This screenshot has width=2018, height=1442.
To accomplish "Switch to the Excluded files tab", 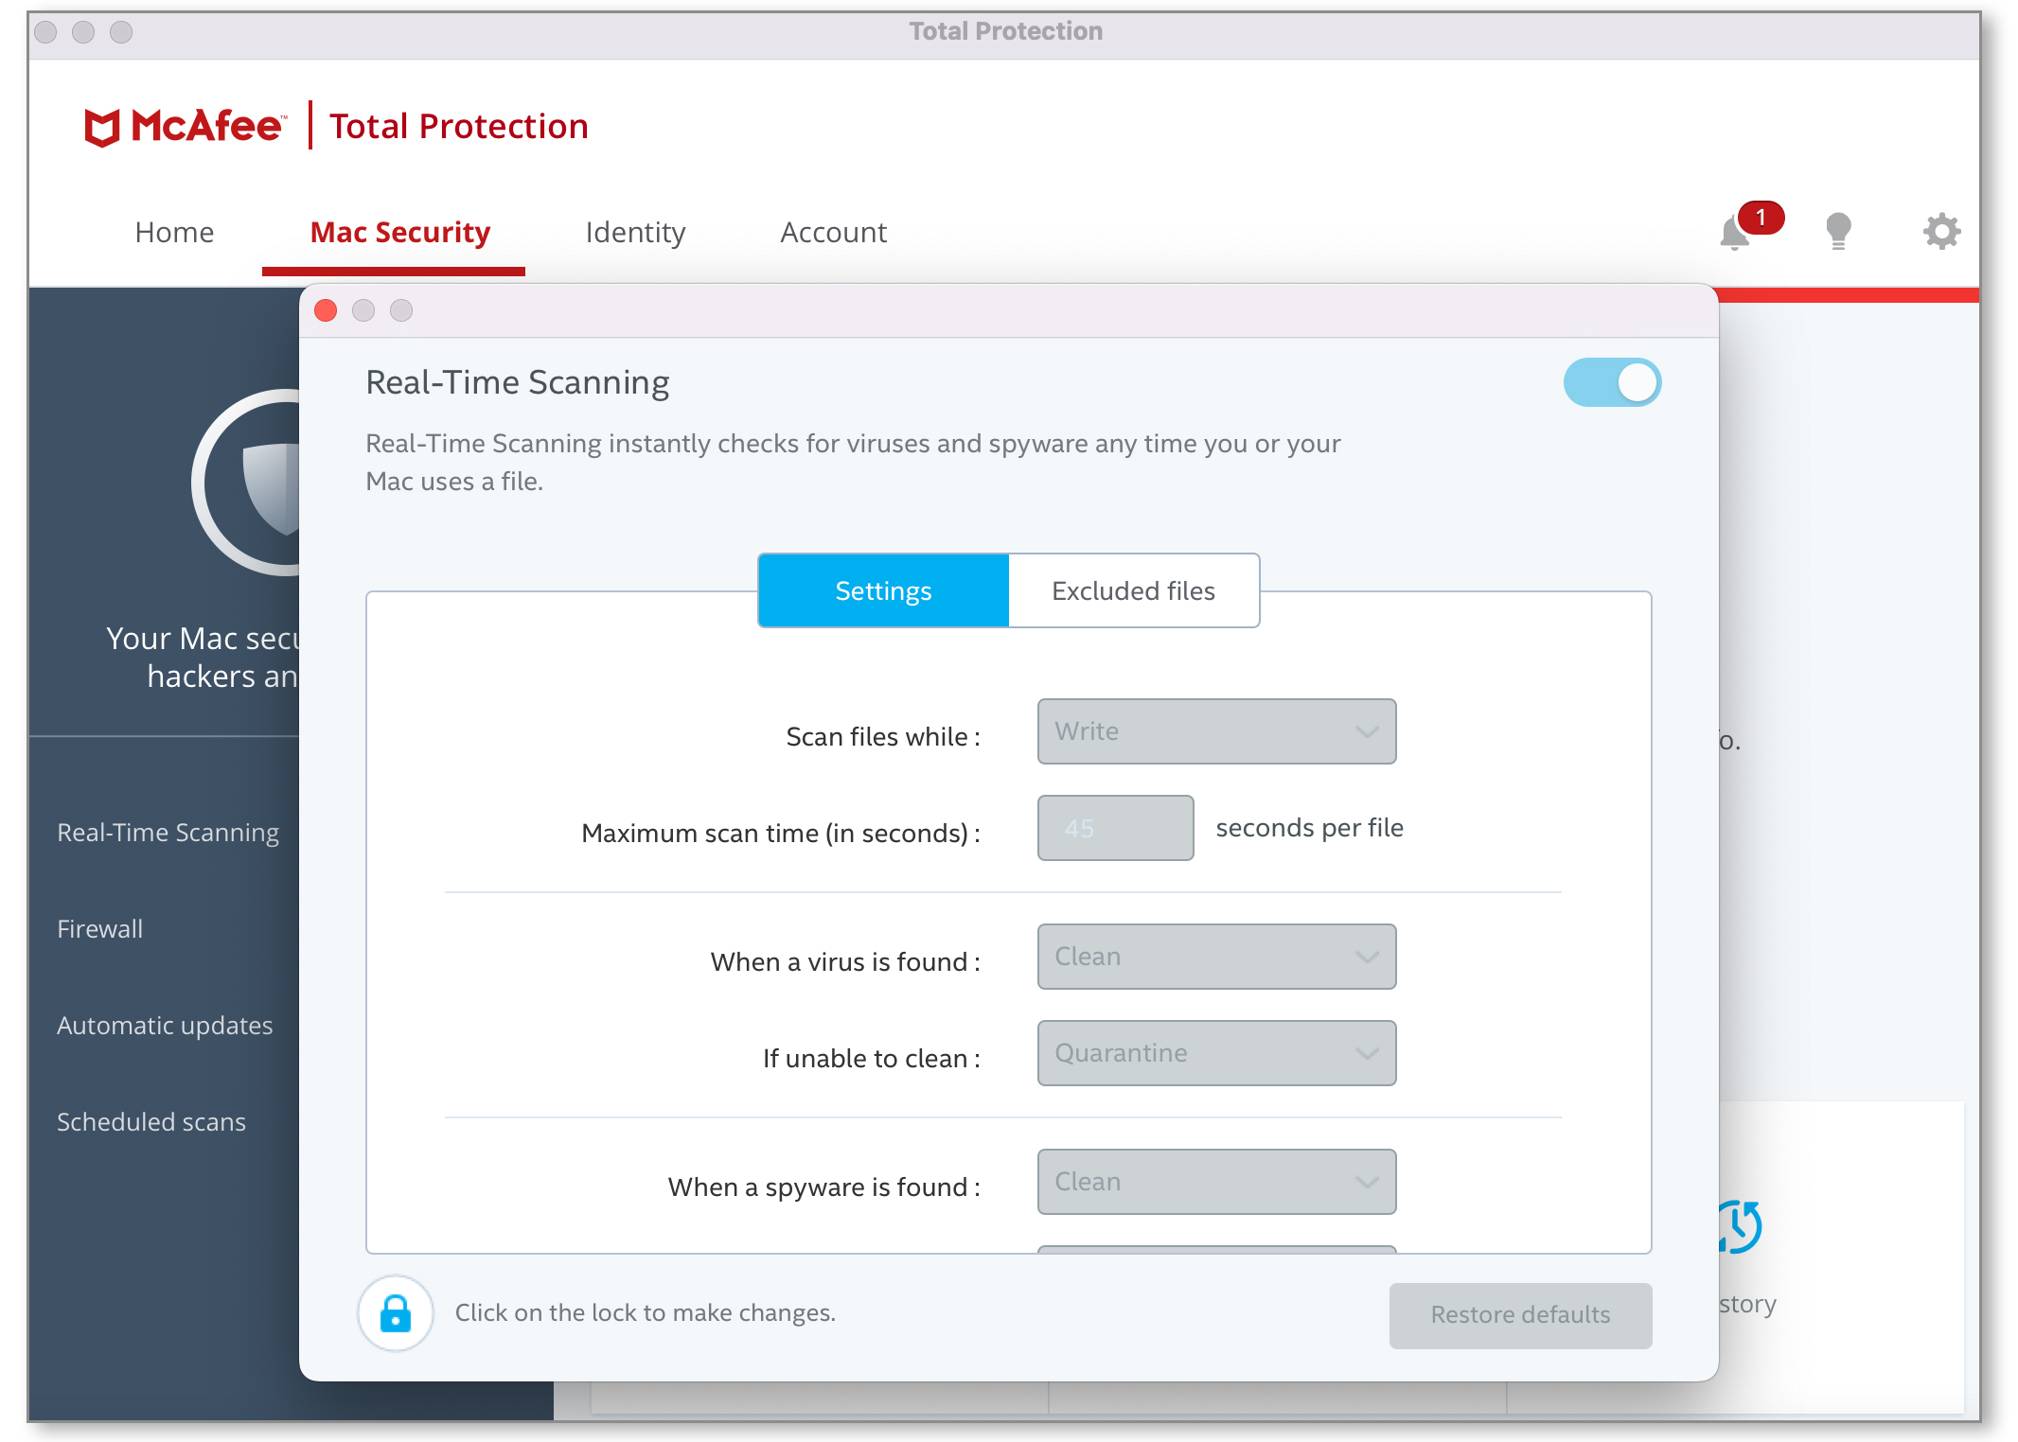I will pyautogui.click(x=1133, y=590).
